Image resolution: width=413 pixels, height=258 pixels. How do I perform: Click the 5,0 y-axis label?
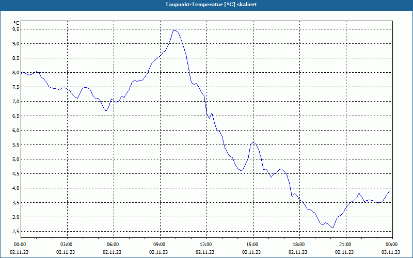(16, 159)
